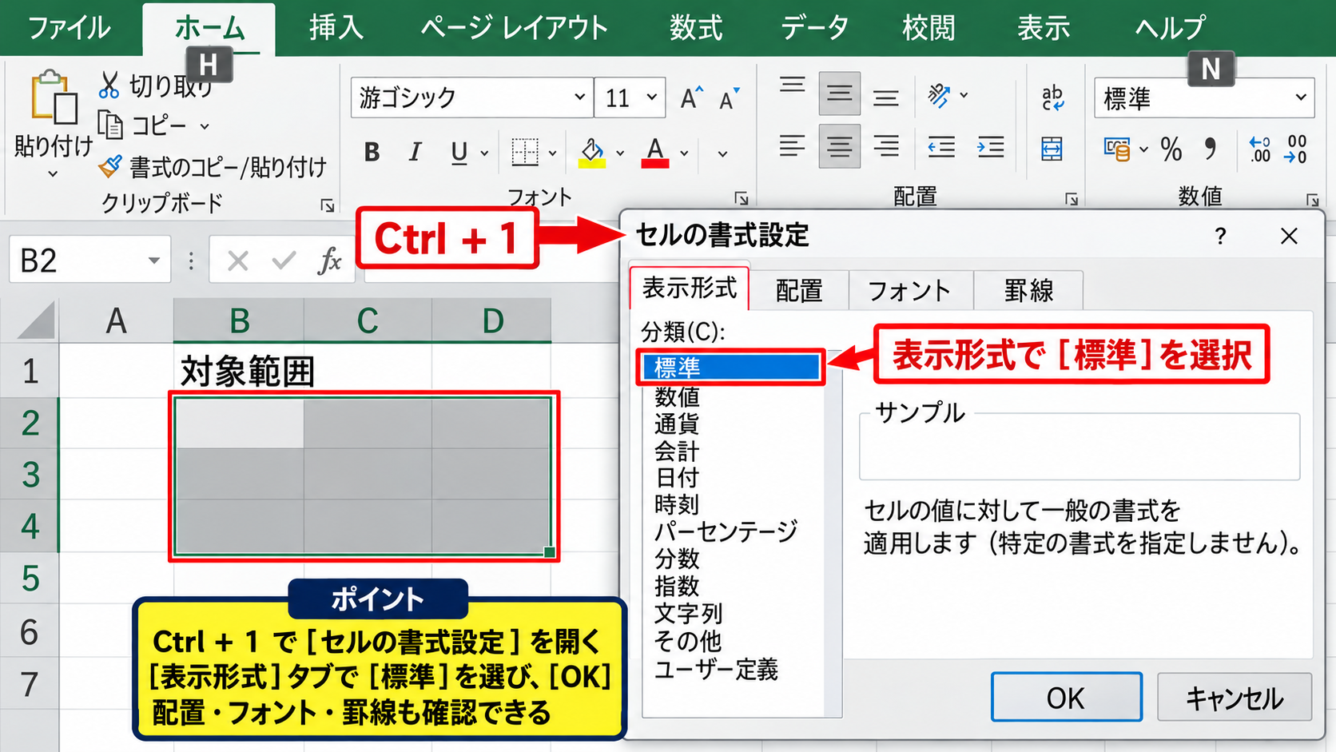1336x752 pixels.
Task: Open the 標準 number format dropdown
Action: [1301, 97]
